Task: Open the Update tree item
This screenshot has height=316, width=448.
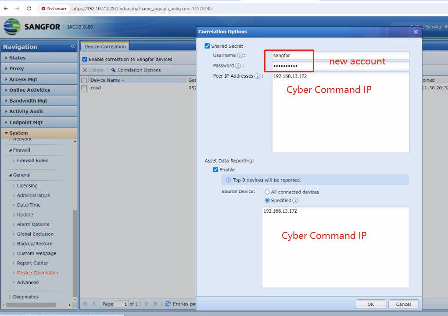Action: pos(25,215)
